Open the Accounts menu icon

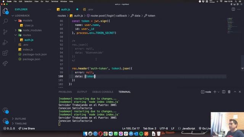pyautogui.click(x=5, y=110)
